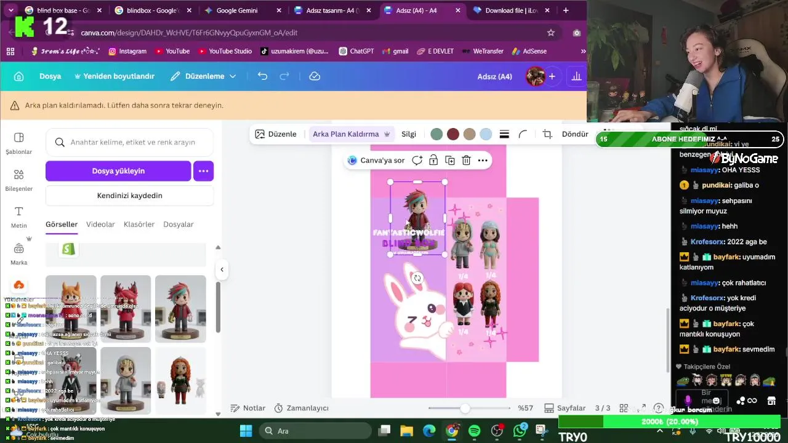Adjust corner rounding icon
Viewport: 788px width, 443px height.
tap(523, 134)
